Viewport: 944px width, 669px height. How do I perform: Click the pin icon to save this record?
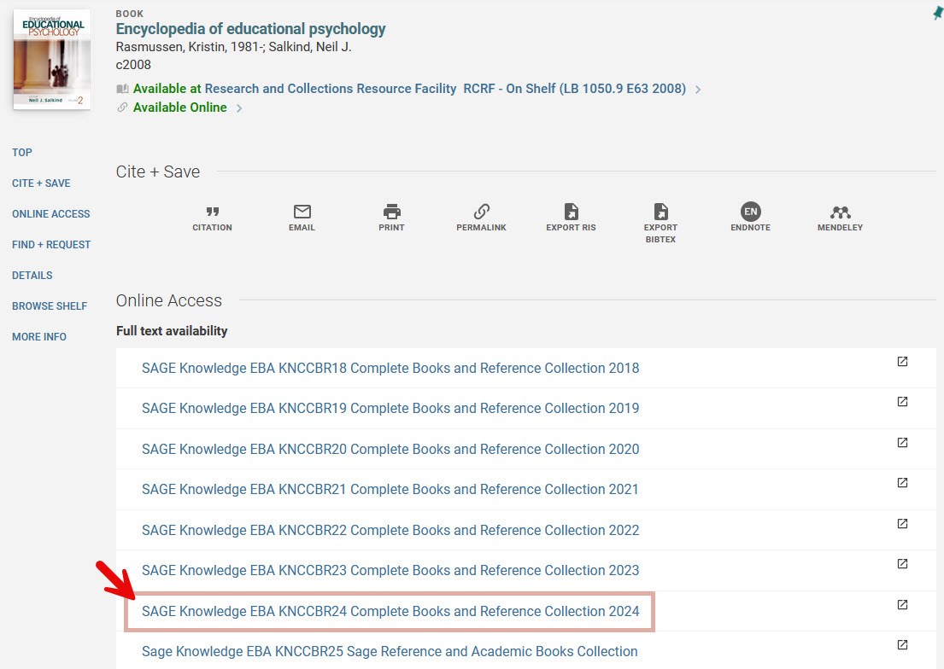tap(935, 13)
